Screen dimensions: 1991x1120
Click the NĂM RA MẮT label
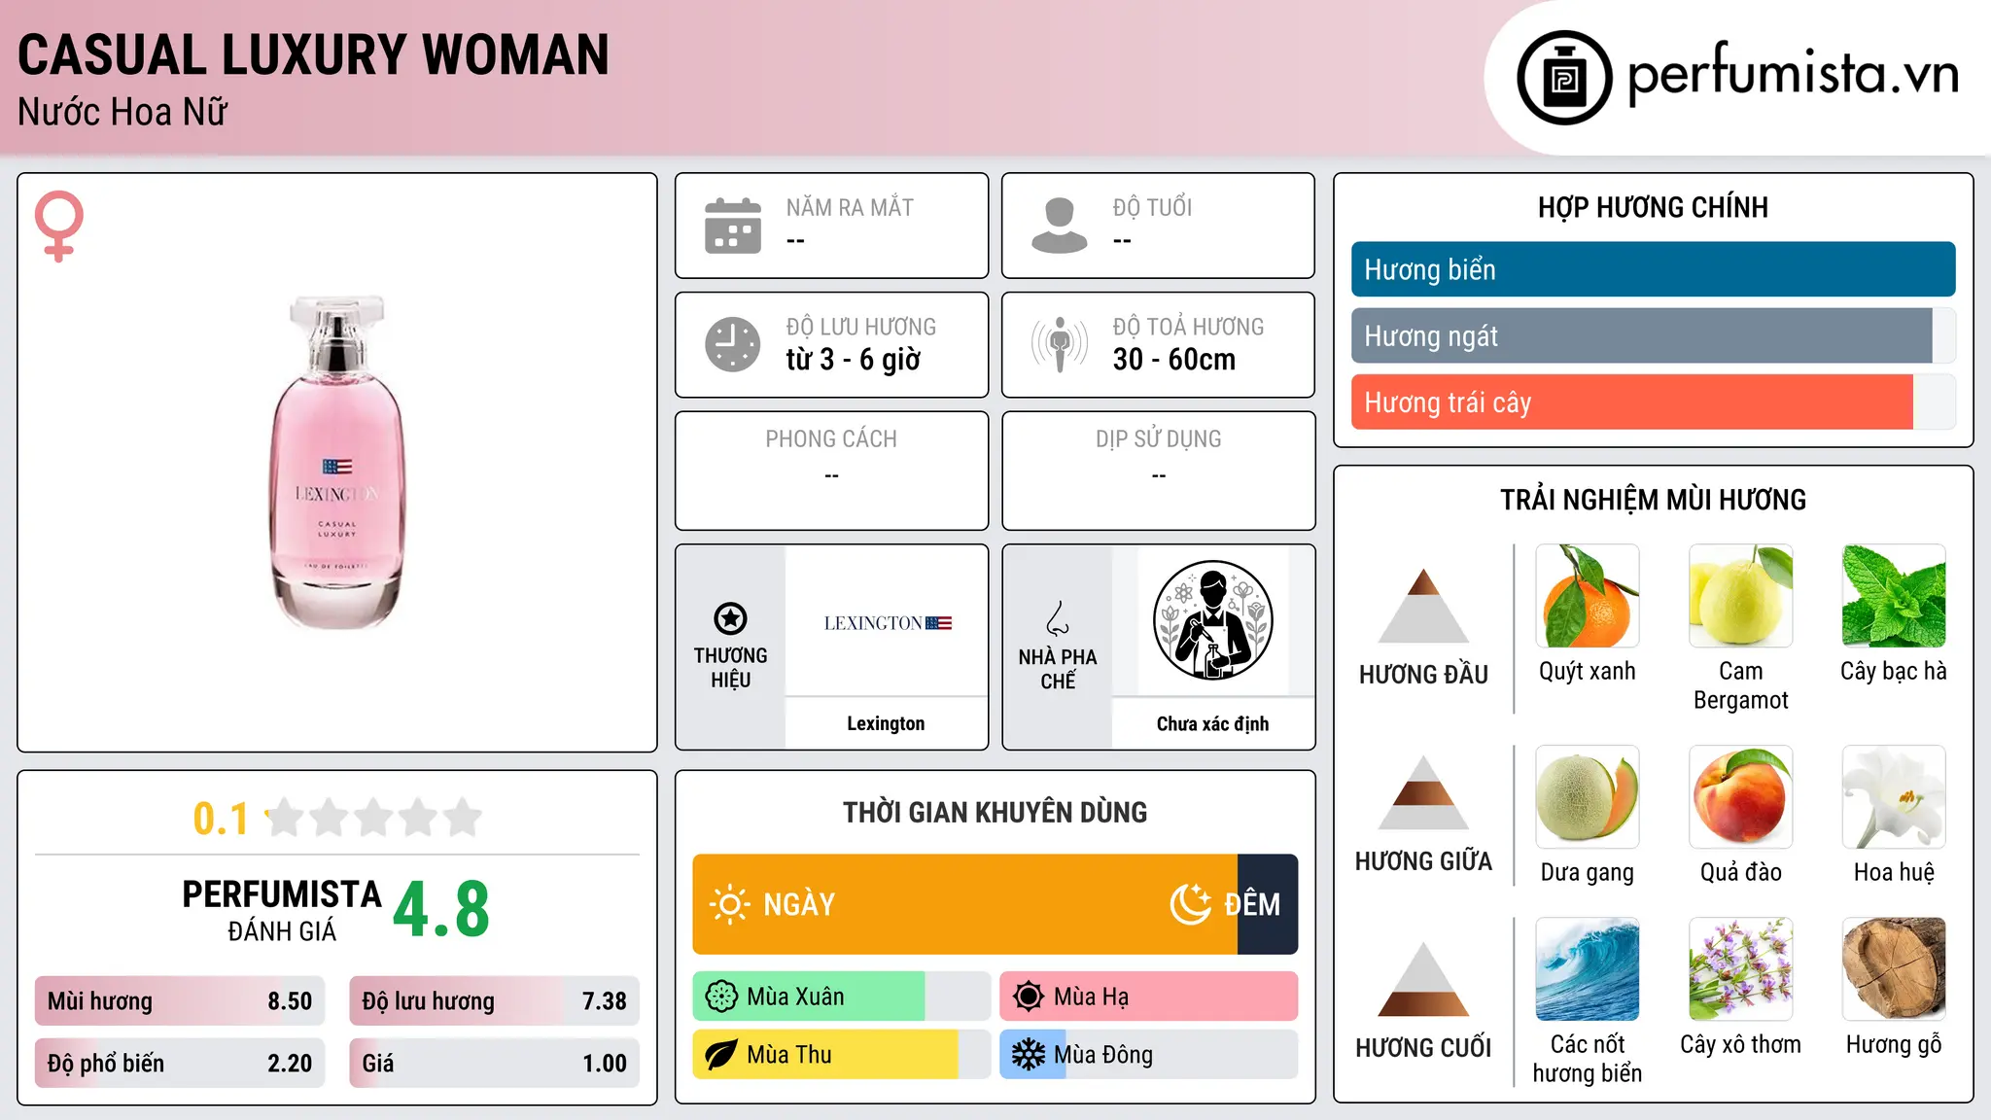click(850, 207)
